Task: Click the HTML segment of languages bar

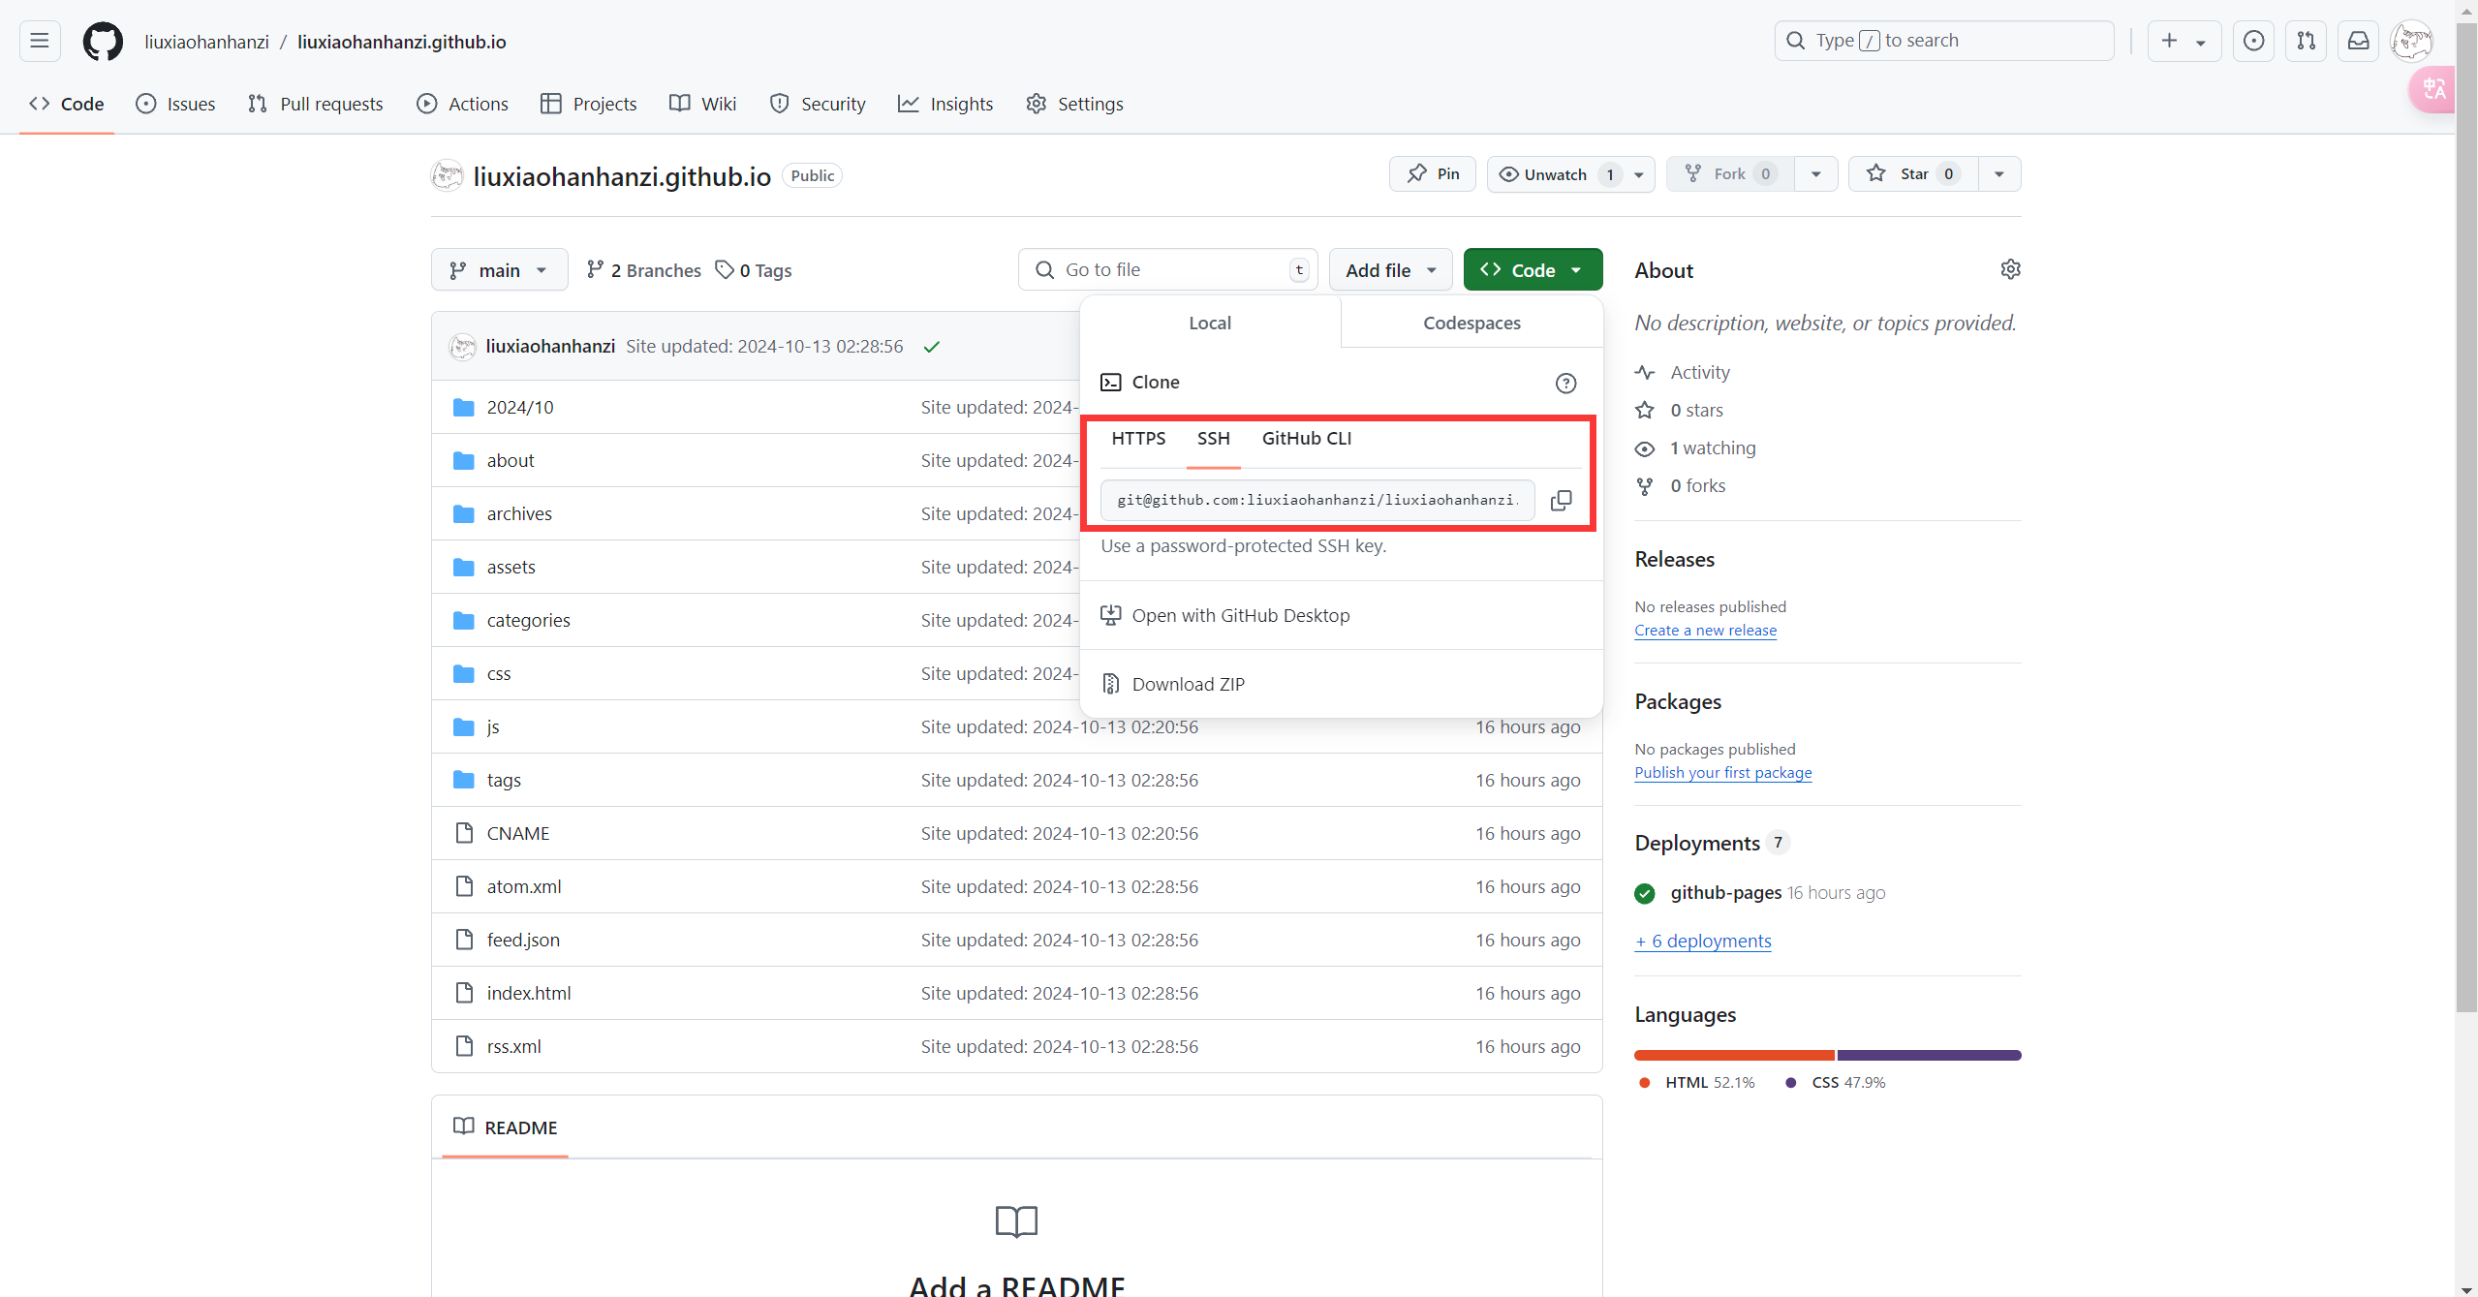Action: coord(1733,1055)
